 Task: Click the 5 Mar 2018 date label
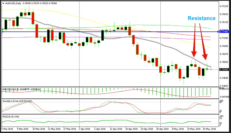[7, 129]
